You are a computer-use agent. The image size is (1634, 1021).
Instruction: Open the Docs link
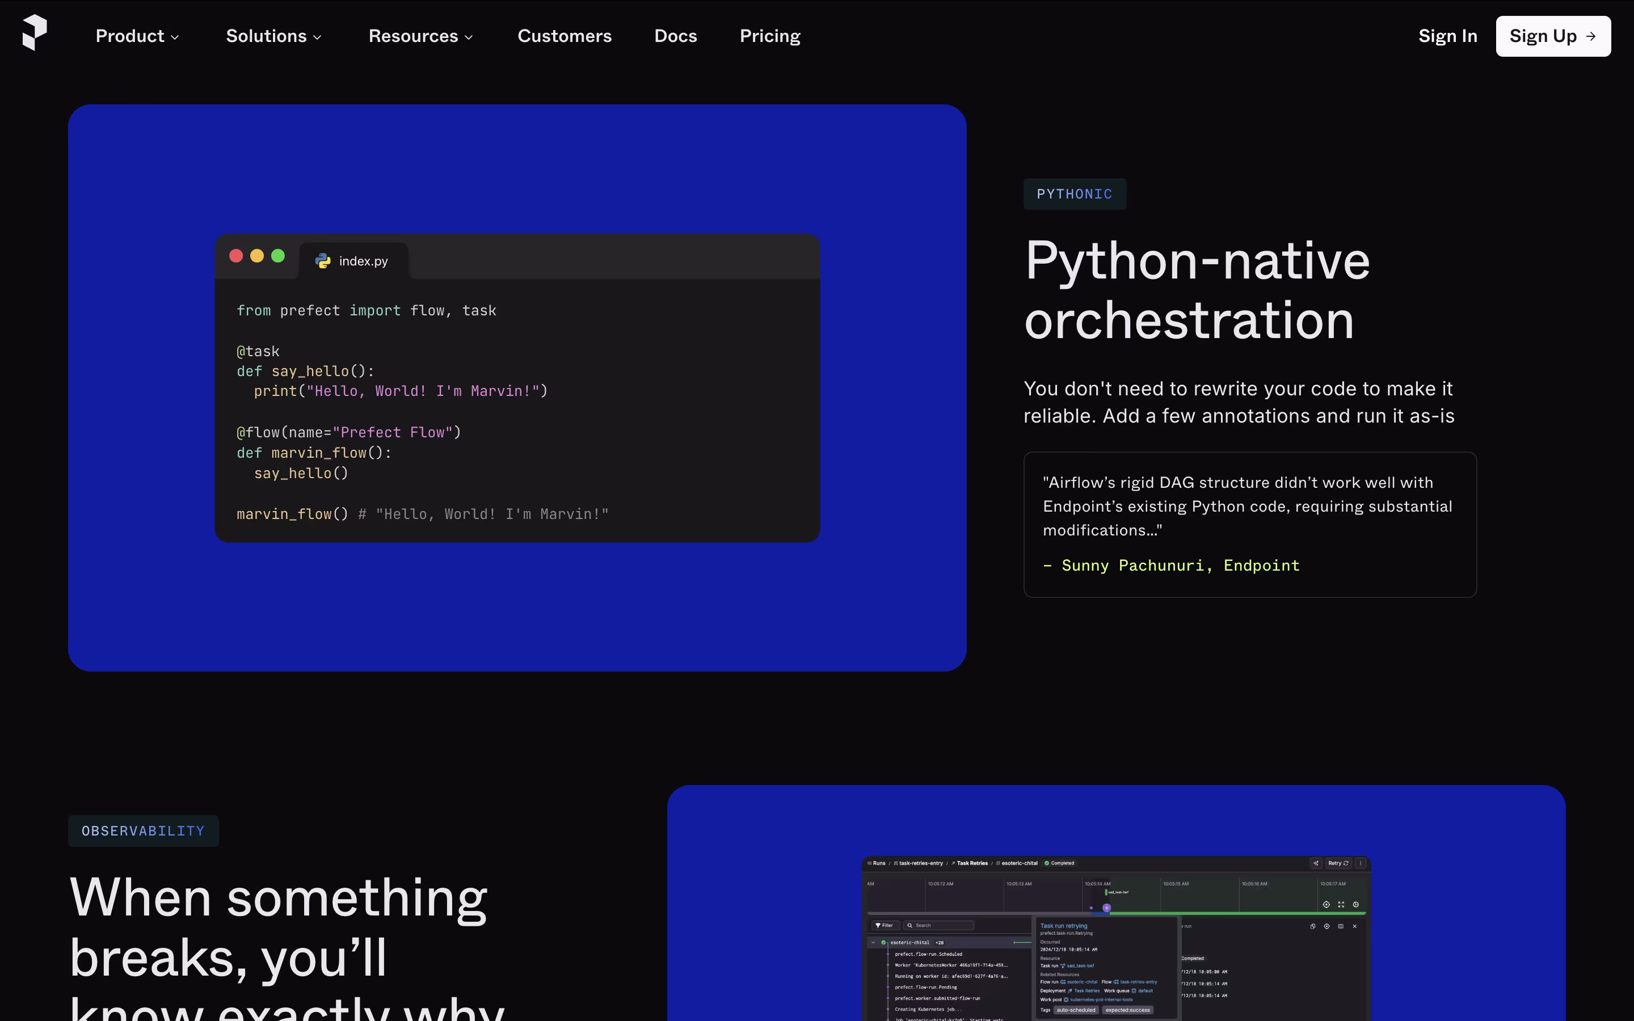[x=675, y=36]
